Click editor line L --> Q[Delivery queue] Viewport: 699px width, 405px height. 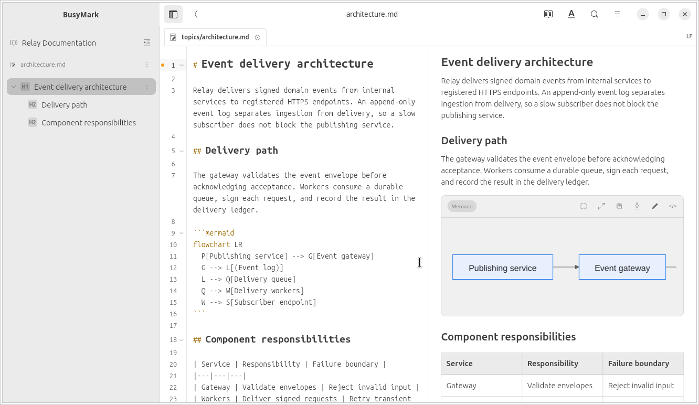coord(248,279)
